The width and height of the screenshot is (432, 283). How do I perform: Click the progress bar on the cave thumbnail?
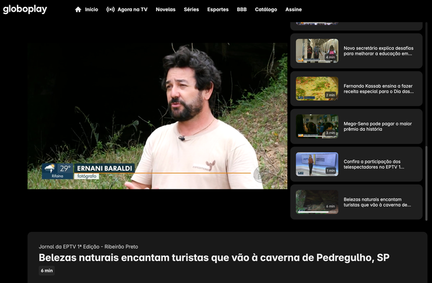point(317,212)
